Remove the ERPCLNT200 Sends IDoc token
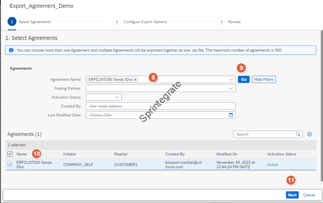 click(x=135, y=80)
